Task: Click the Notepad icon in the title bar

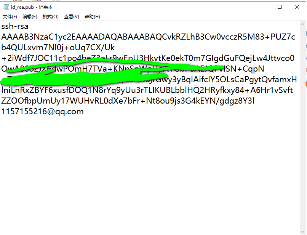Action: pyautogui.click(x=6, y=7)
